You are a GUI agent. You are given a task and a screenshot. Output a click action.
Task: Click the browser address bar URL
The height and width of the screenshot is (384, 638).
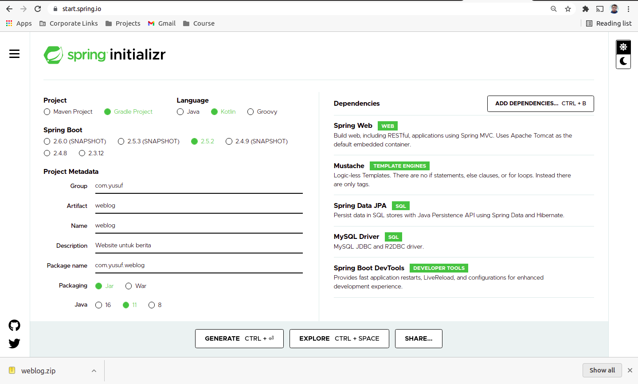tap(82, 9)
